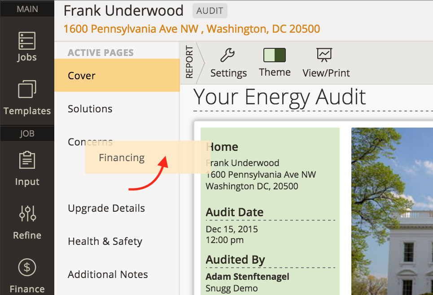Viewport: 433px width, 295px height.
Task: Select the Solutions page
Action: (117, 108)
